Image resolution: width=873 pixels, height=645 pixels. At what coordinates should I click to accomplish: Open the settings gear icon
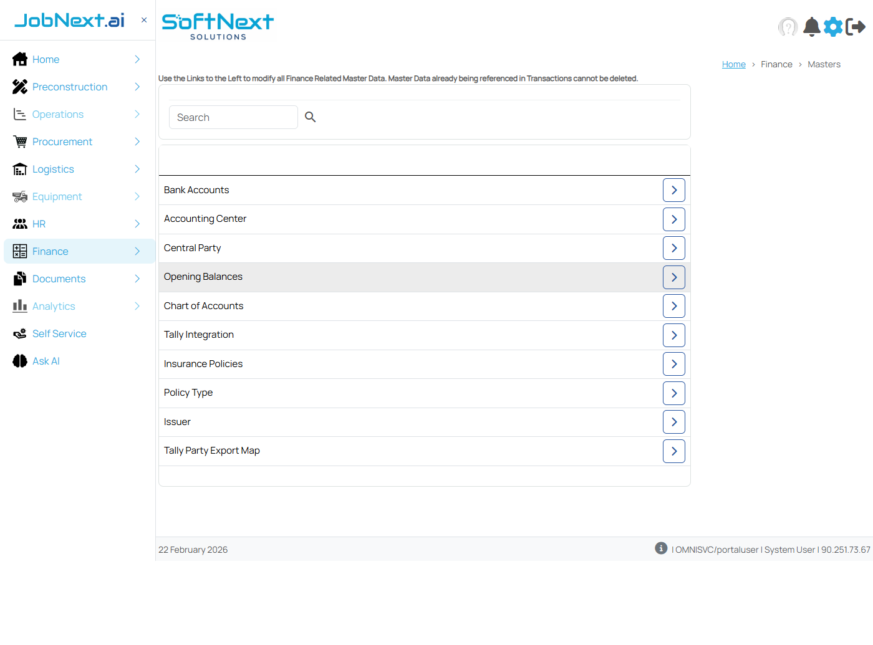click(833, 27)
